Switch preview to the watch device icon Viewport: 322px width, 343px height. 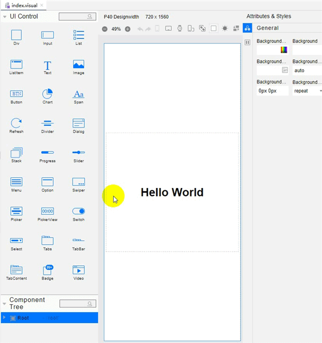click(180, 29)
